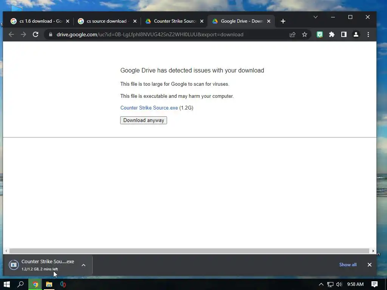
Task: Open a new browser tab
Action: (x=283, y=21)
